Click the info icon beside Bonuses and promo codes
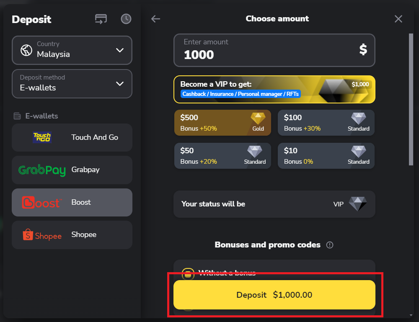The height and width of the screenshot is (322, 419). [330, 245]
